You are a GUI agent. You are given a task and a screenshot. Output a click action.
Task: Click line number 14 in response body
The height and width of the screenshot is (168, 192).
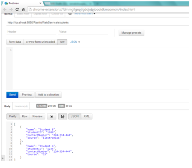coord(10,160)
